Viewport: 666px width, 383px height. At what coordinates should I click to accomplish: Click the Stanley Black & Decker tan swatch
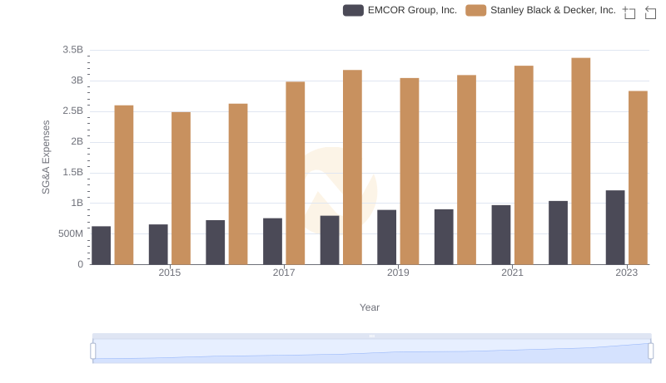tap(475, 10)
